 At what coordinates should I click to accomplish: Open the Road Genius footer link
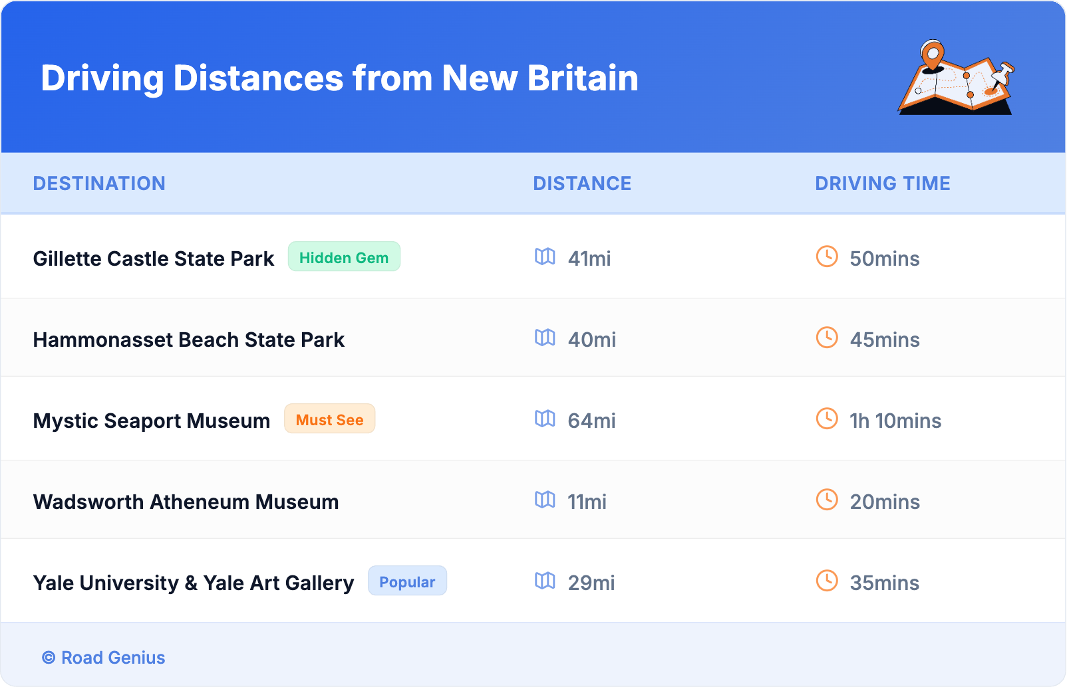(x=104, y=658)
